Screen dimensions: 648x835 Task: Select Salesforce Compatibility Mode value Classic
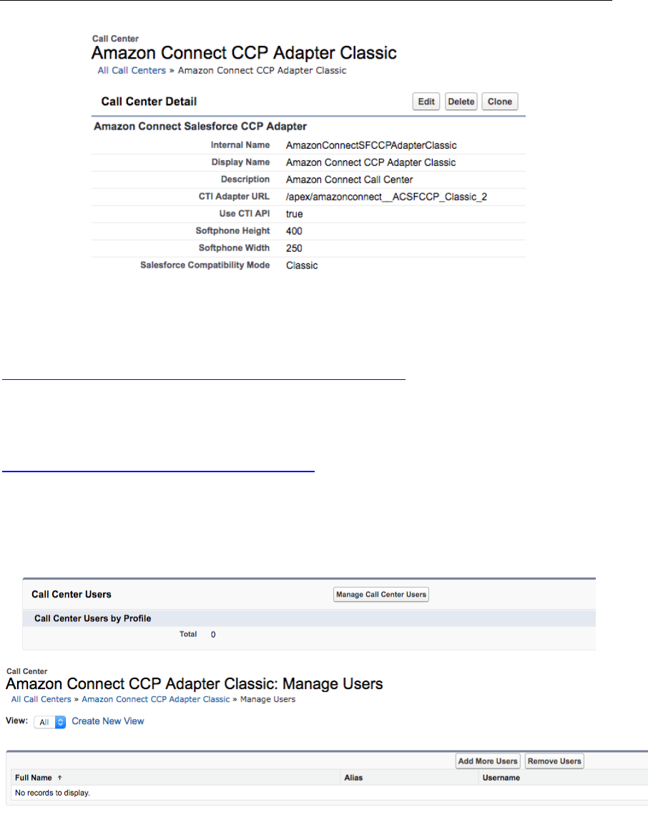coord(302,265)
